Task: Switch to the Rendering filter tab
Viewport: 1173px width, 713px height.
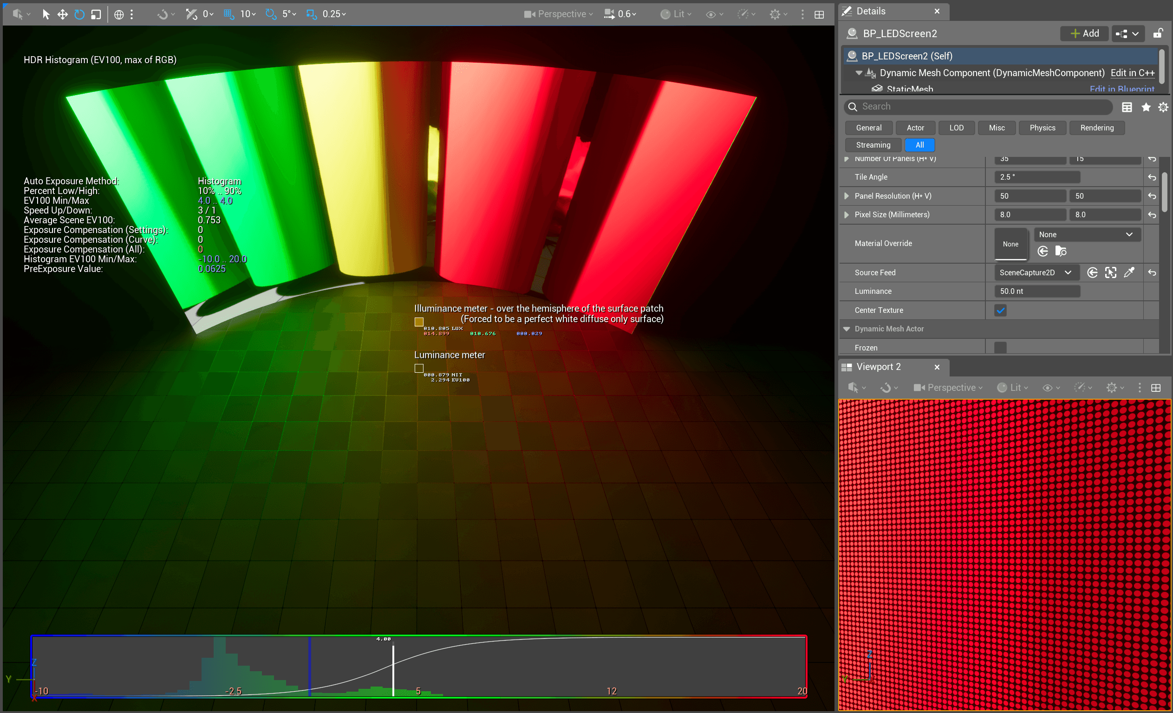Action: [1096, 128]
